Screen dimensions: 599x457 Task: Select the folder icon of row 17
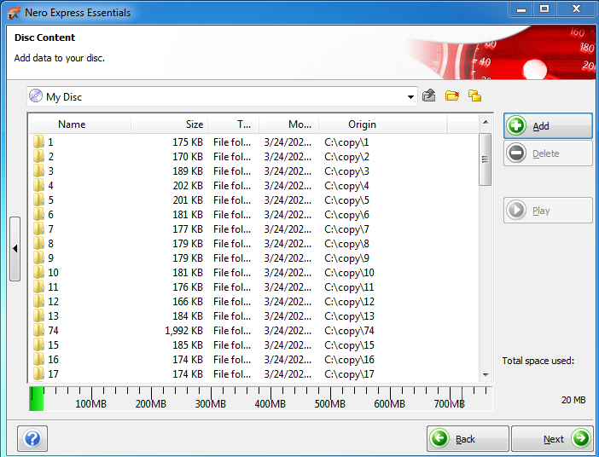[x=38, y=374]
